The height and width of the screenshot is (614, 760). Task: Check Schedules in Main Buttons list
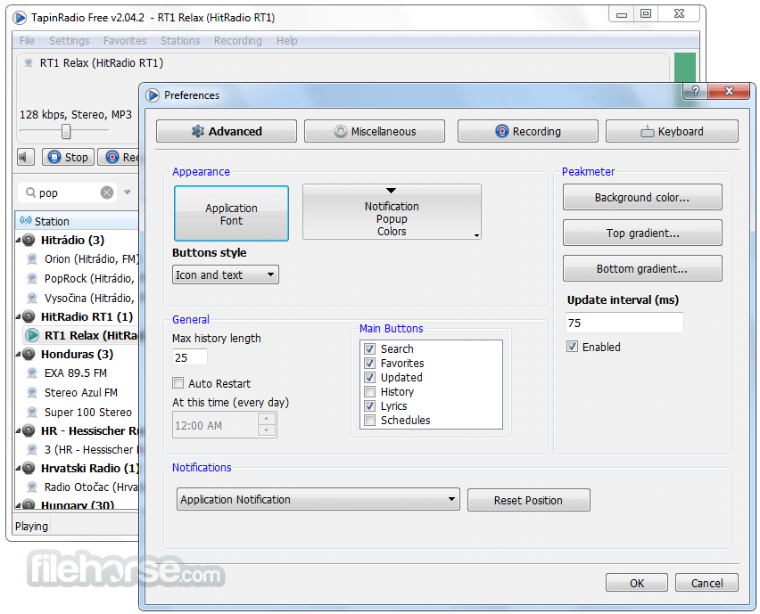[370, 420]
